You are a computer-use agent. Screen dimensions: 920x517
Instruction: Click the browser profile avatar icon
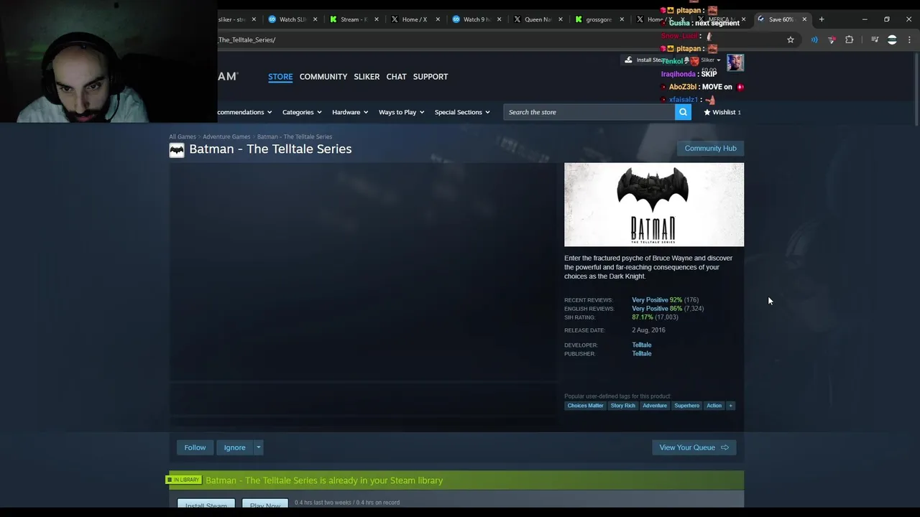point(892,39)
